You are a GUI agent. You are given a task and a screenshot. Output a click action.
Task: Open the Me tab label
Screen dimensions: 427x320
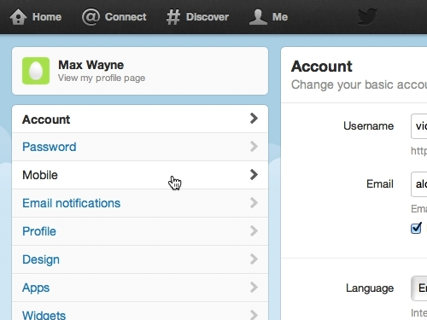pyautogui.click(x=280, y=17)
